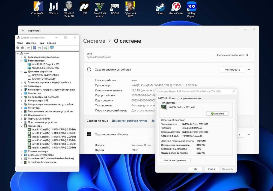Select Intel(R) UHD Graphics 630 device
This screenshot has height=191, width=273.
45,64
